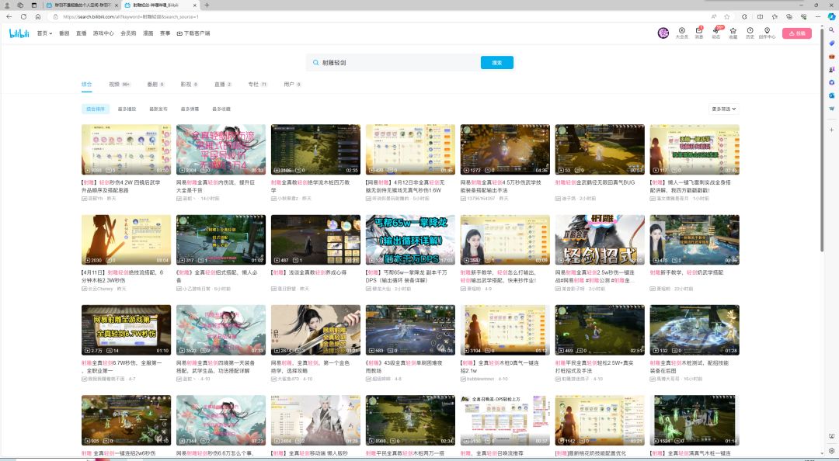Viewport: 839px width, 461px height.
Task: Add page to browser favorites star
Action: point(726,16)
